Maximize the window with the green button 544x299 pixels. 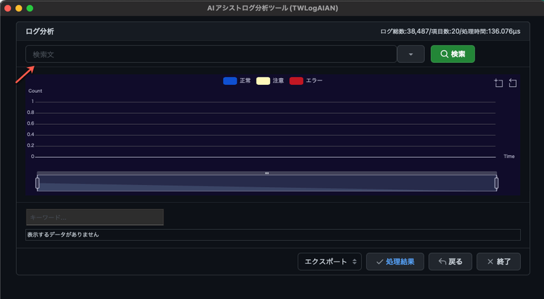[30, 7]
